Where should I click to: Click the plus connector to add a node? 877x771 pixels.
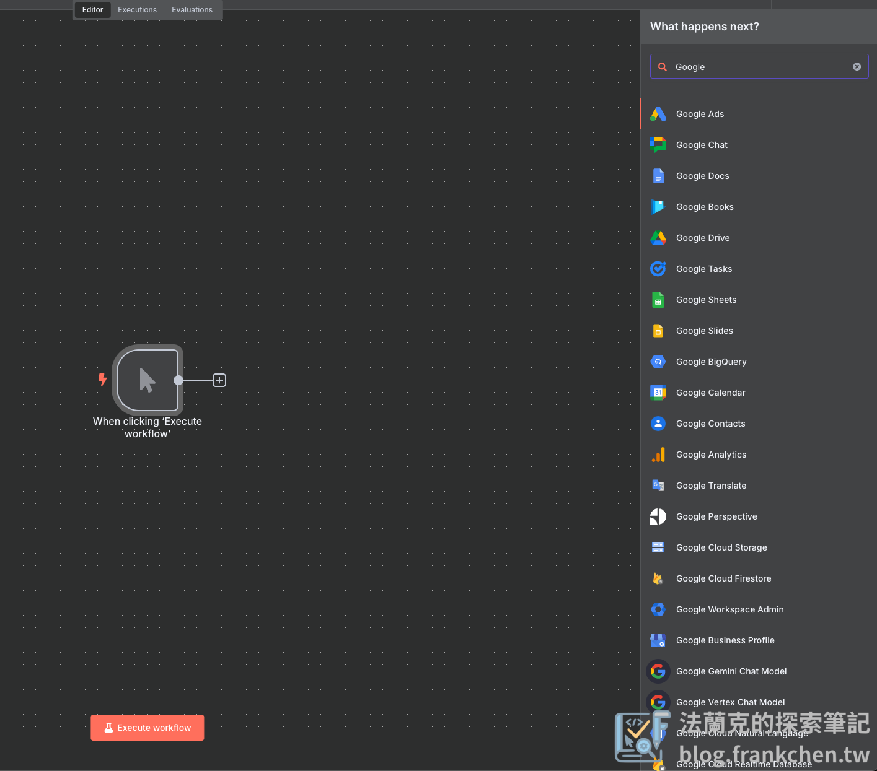click(219, 380)
